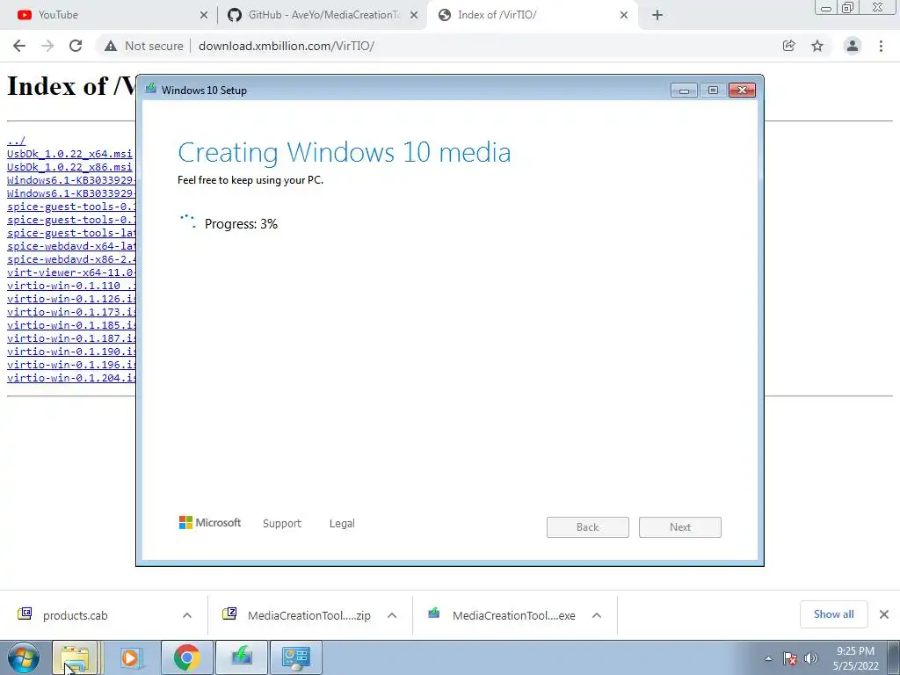Open Windows Explorer from taskbar
Screen dimensions: 900x675
(x=76, y=657)
